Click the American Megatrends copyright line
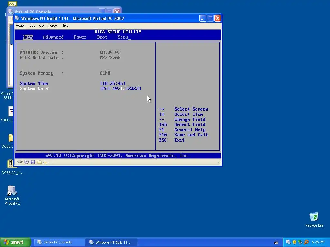 pos(118,156)
